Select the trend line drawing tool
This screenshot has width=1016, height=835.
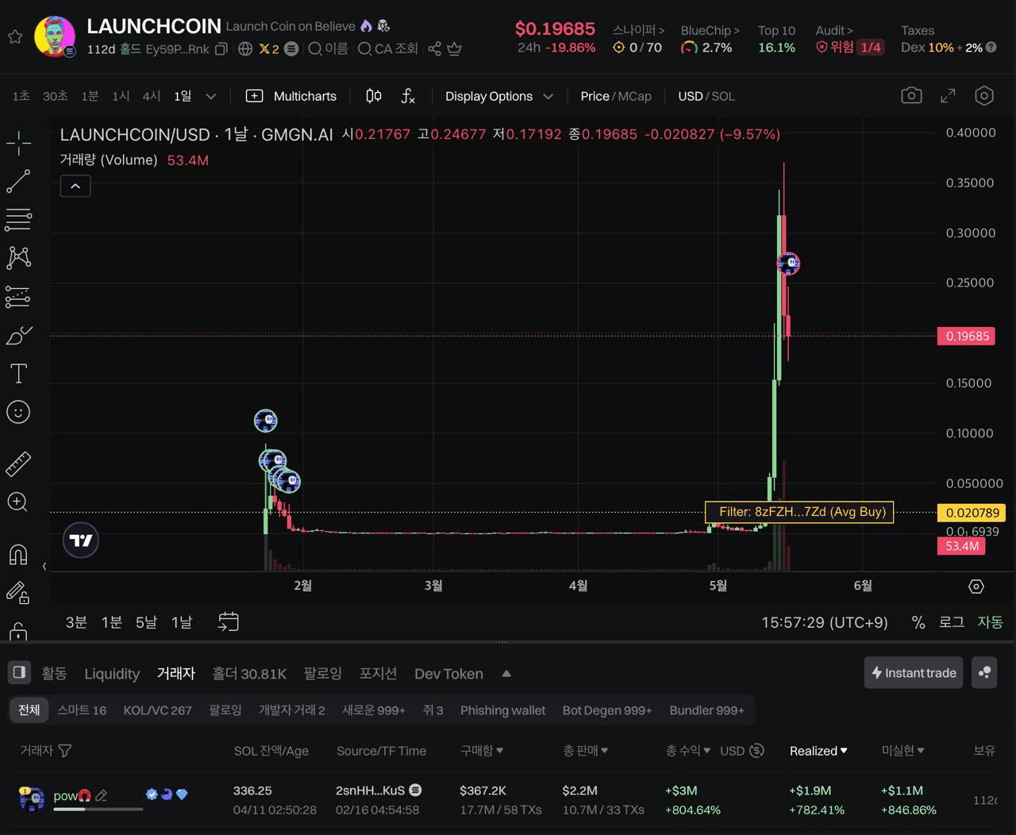tap(18, 181)
